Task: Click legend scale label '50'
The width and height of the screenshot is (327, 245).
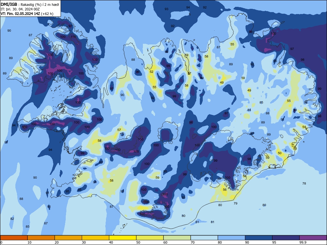Action: [138, 242]
